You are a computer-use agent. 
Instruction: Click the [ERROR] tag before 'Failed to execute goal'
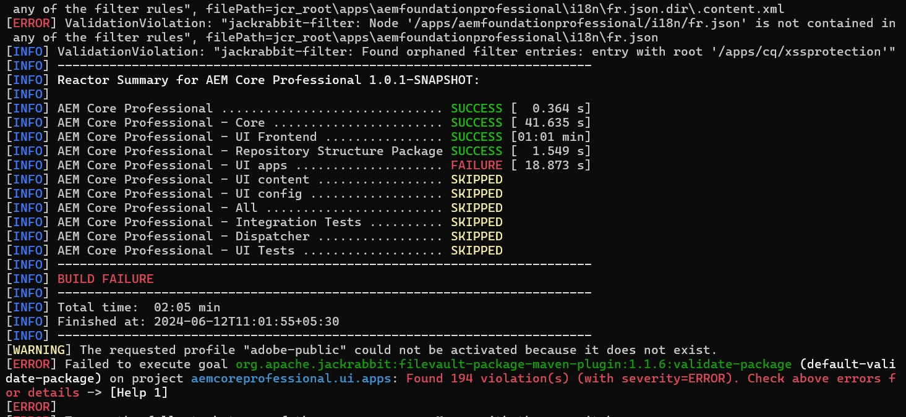32,364
